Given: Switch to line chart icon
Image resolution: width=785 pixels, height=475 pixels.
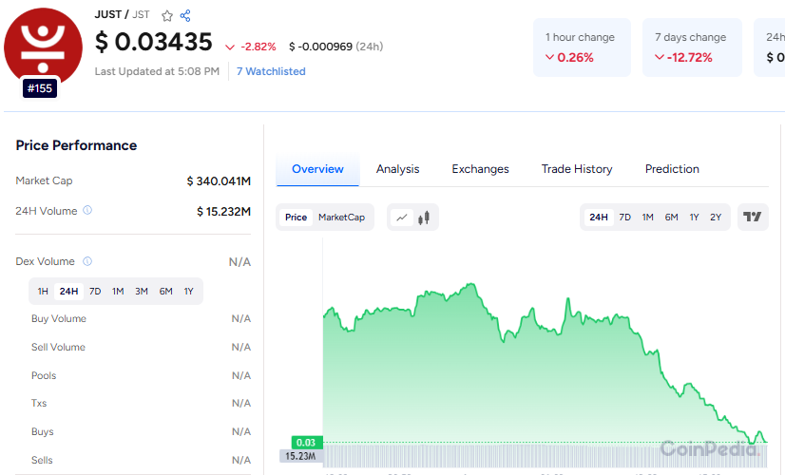Looking at the screenshot, I should click(x=401, y=218).
